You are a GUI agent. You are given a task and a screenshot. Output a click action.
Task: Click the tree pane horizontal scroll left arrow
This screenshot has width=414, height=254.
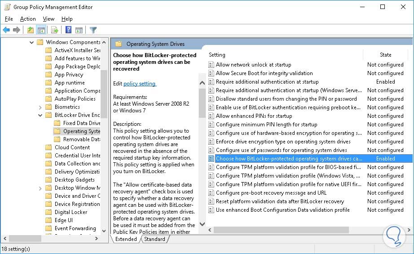(5, 238)
